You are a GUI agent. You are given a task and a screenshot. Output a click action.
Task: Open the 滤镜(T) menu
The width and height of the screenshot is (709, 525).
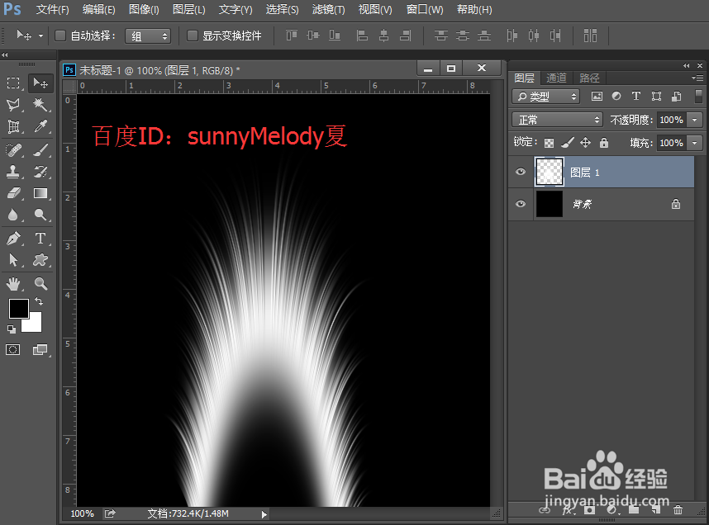(328, 9)
